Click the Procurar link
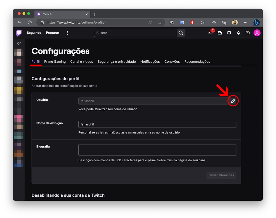The height and width of the screenshot is (218, 276). [52, 33]
